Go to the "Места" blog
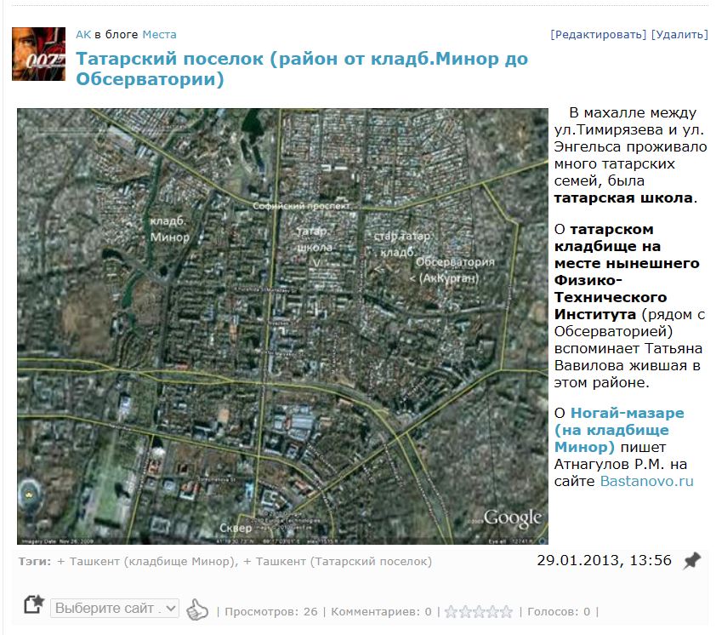Viewport: 716px width, 635px height. pos(159,34)
